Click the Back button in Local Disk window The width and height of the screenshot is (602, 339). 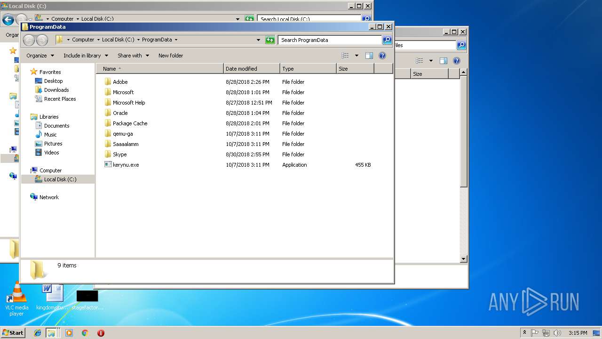point(8,20)
